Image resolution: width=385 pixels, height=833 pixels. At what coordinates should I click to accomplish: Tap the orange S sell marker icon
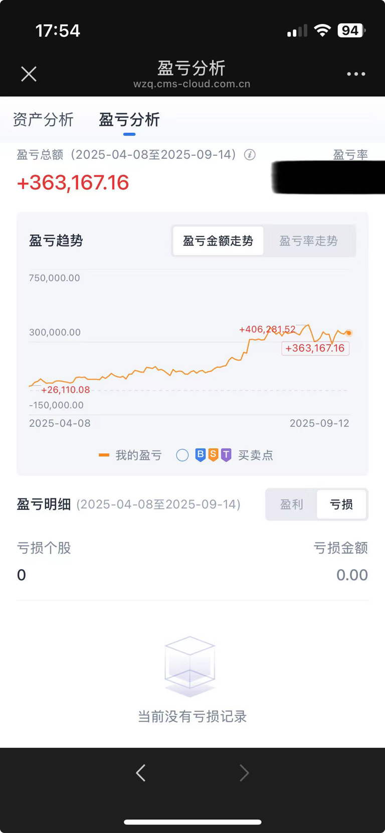[x=213, y=455]
